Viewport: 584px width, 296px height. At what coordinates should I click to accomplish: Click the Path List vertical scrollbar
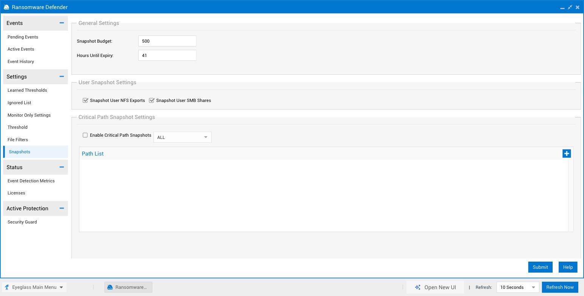[x=571, y=196]
